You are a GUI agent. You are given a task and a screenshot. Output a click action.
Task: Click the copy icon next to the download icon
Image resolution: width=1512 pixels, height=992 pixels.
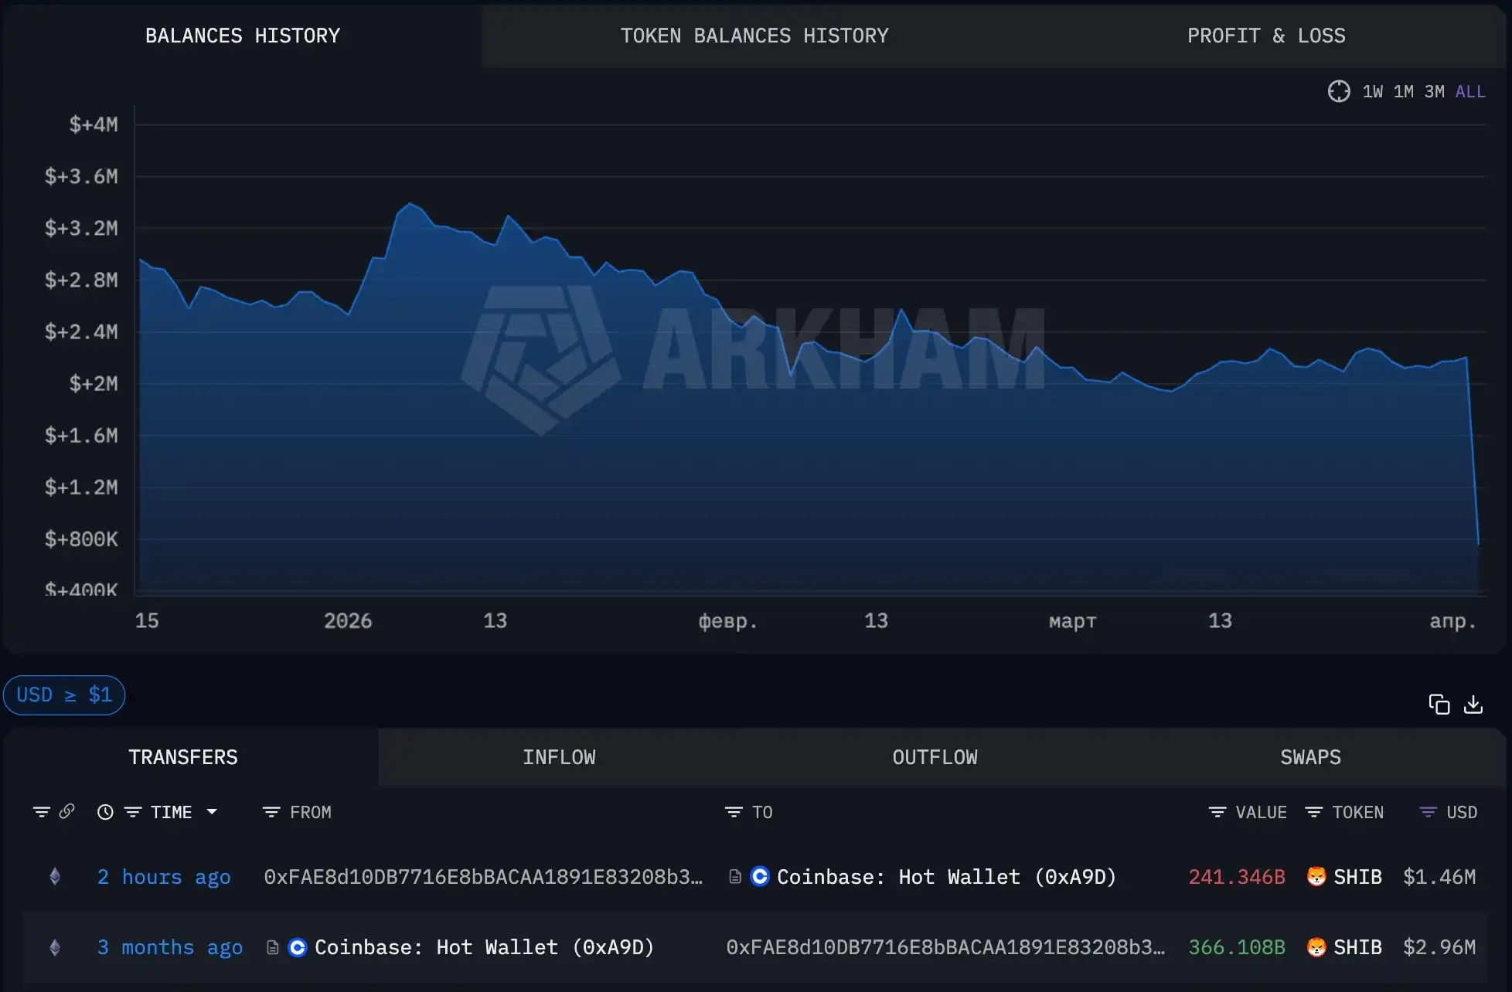[1440, 704]
